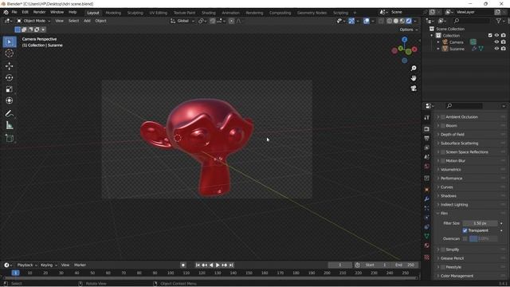The image size is (510, 287).
Task: Select the Measure tool
Action: pyautogui.click(x=10, y=125)
